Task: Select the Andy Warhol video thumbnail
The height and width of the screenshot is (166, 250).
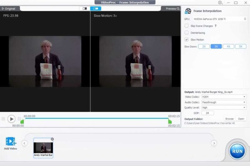Action: [43, 148]
